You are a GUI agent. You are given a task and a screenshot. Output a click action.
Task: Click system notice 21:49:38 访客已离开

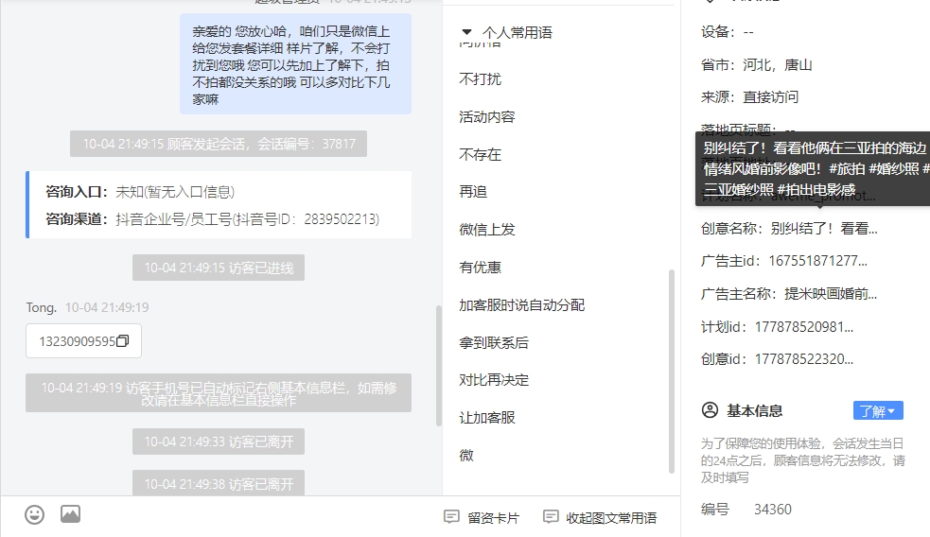(x=219, y=484)
